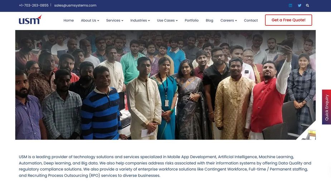Click the team group photo banner
This screenshot has width=331, height=186.
(165, 85)
